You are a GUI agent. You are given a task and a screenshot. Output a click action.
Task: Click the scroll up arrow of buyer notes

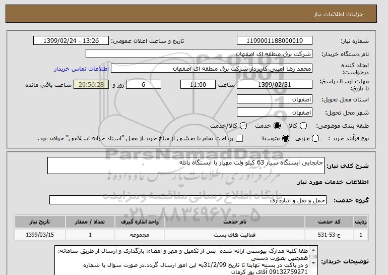(x=313, y=250)
